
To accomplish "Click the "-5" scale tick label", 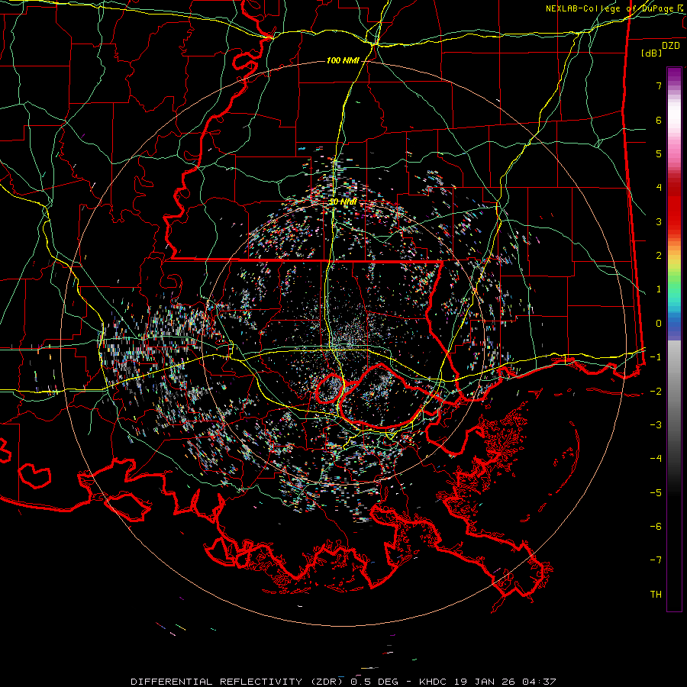I will 656,493.
